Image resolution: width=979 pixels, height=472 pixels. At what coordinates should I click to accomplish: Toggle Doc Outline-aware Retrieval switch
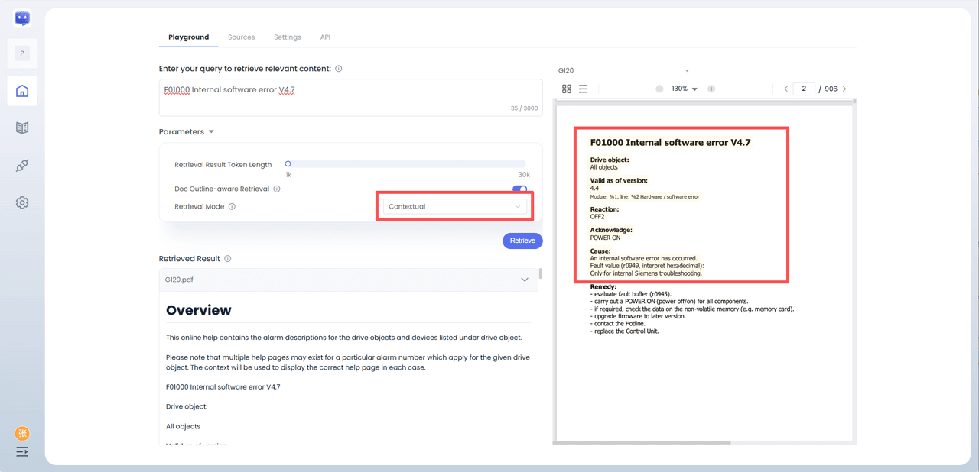click(519, 189)
